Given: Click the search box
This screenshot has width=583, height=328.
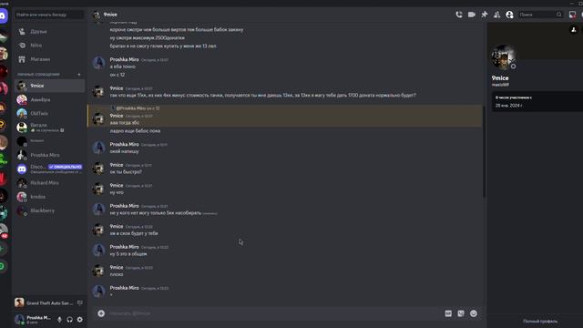Looking at the screenshot, I should 540,15.
